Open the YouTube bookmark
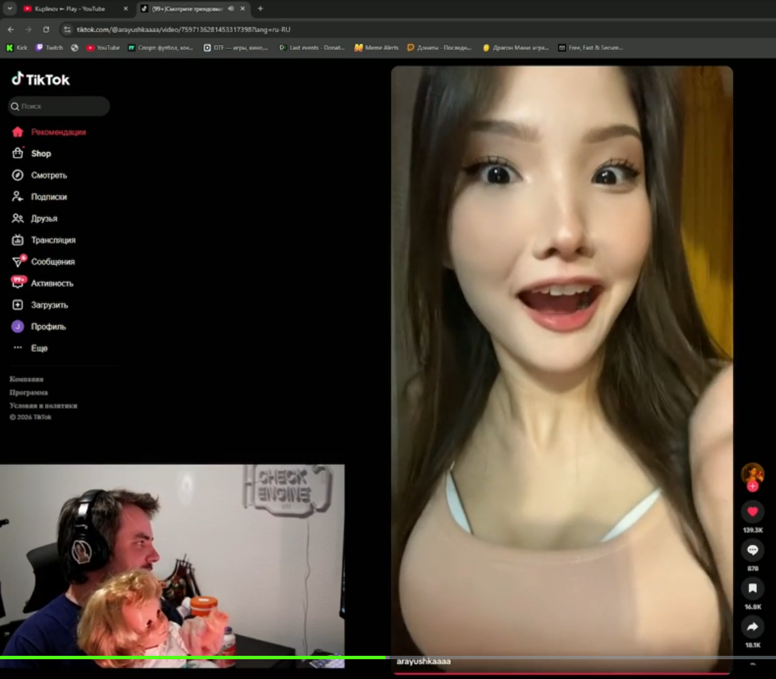 tap(103, 48)
